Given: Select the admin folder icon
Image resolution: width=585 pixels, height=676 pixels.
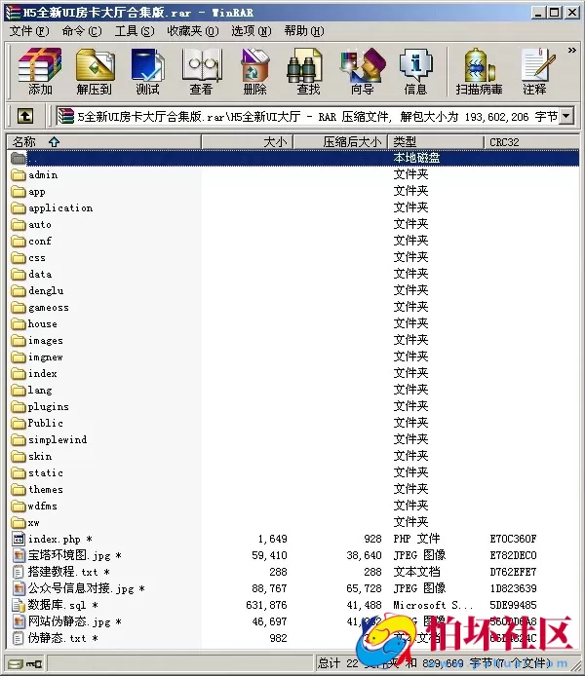Looking at the screenshot, I should point(19,175).
